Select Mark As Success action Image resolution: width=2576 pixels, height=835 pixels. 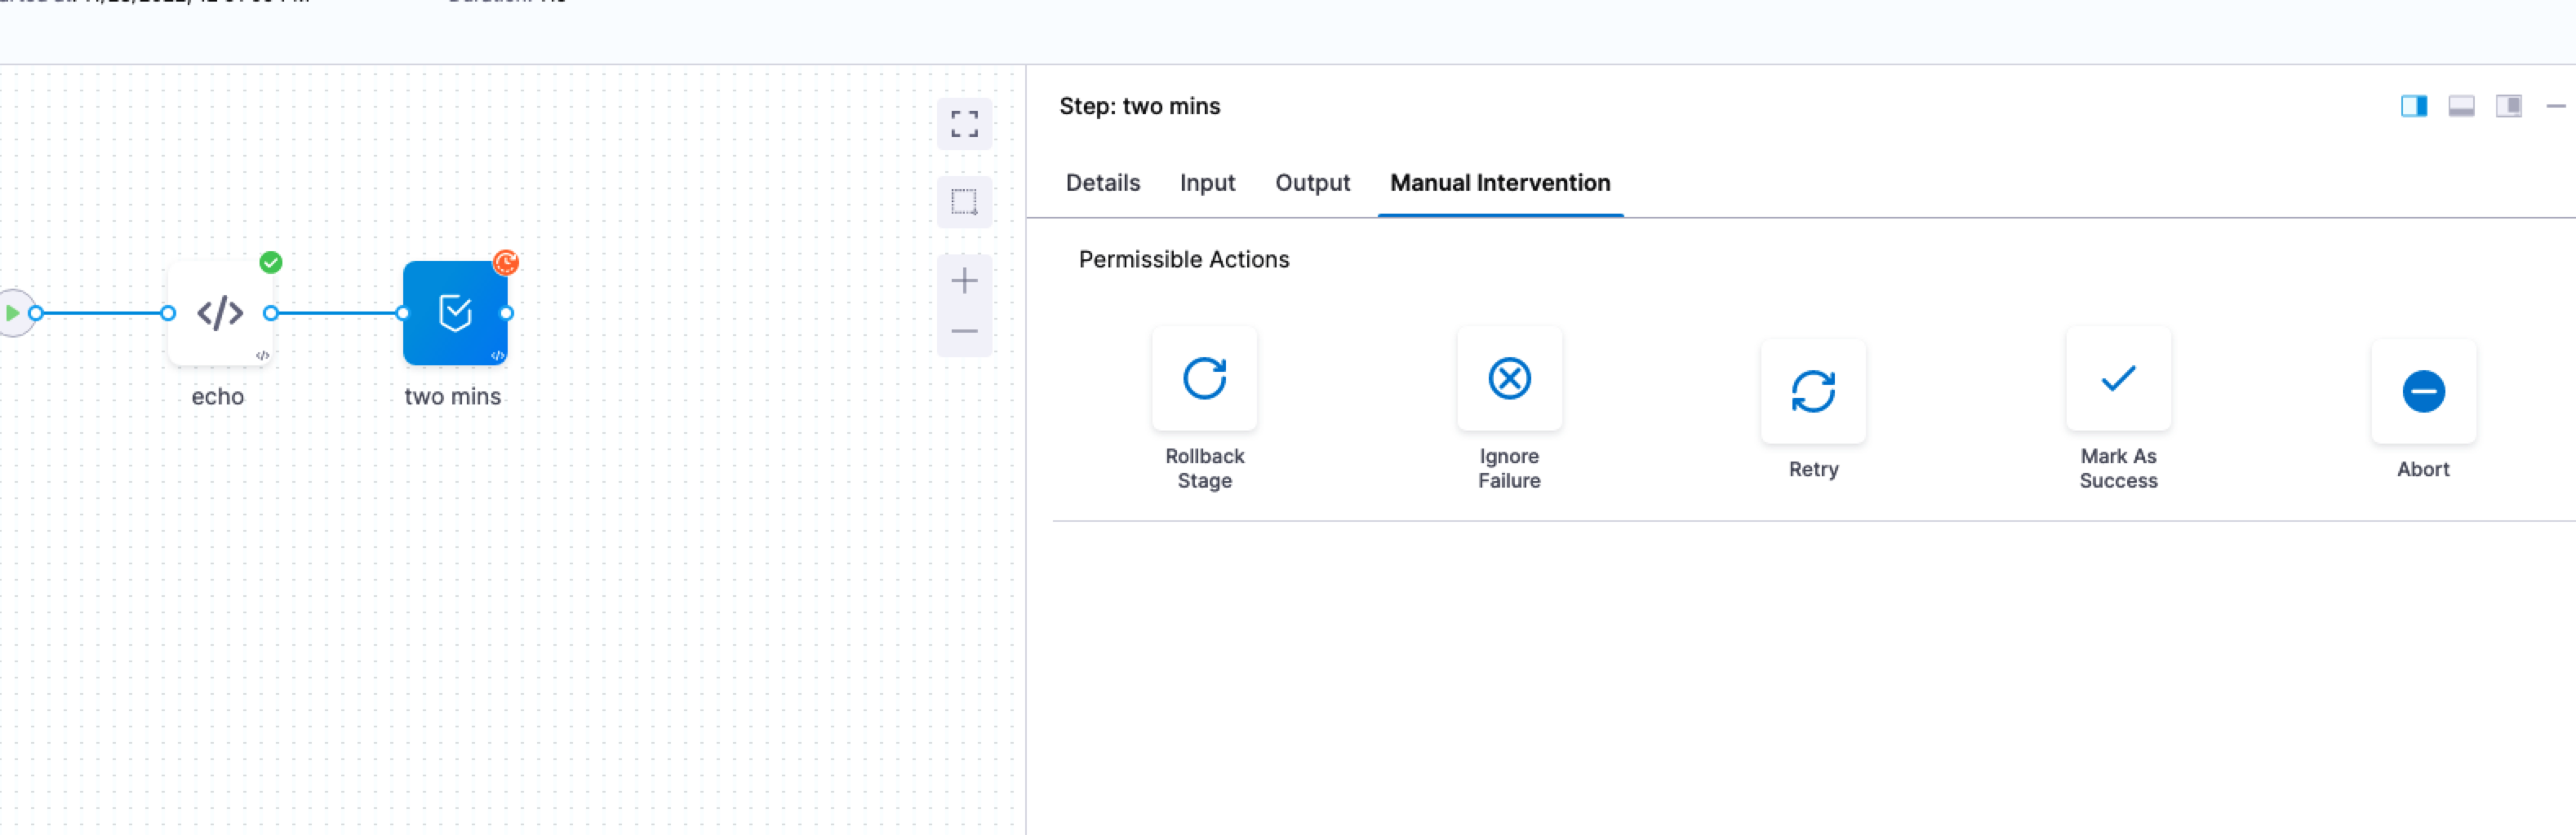2118,378
